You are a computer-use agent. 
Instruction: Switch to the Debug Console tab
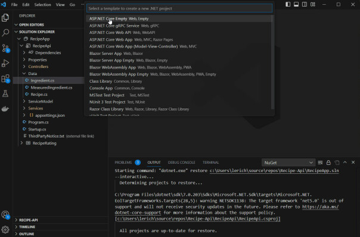pos(181,163)
